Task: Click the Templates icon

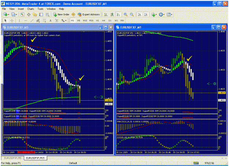Action: tap(169, 14)
